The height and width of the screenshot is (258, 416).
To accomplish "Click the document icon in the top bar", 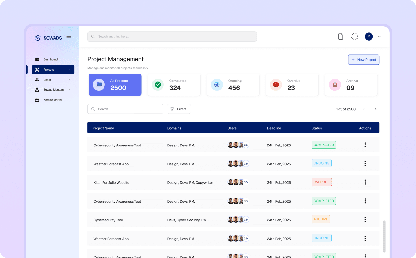I will coord(341,36).
